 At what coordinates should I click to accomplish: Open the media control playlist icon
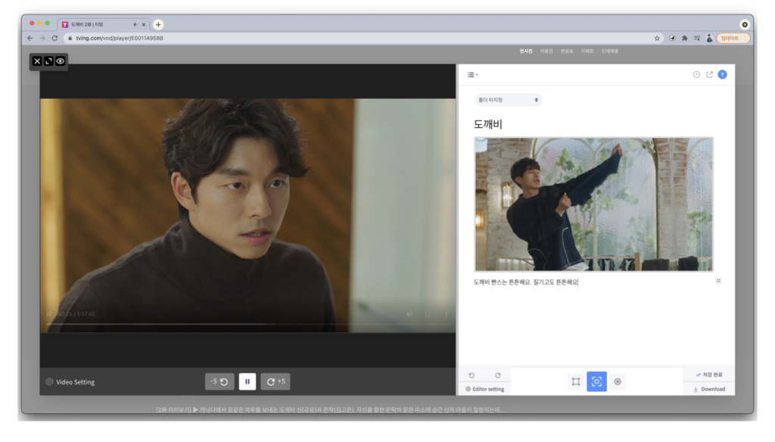tap(697, 38)
